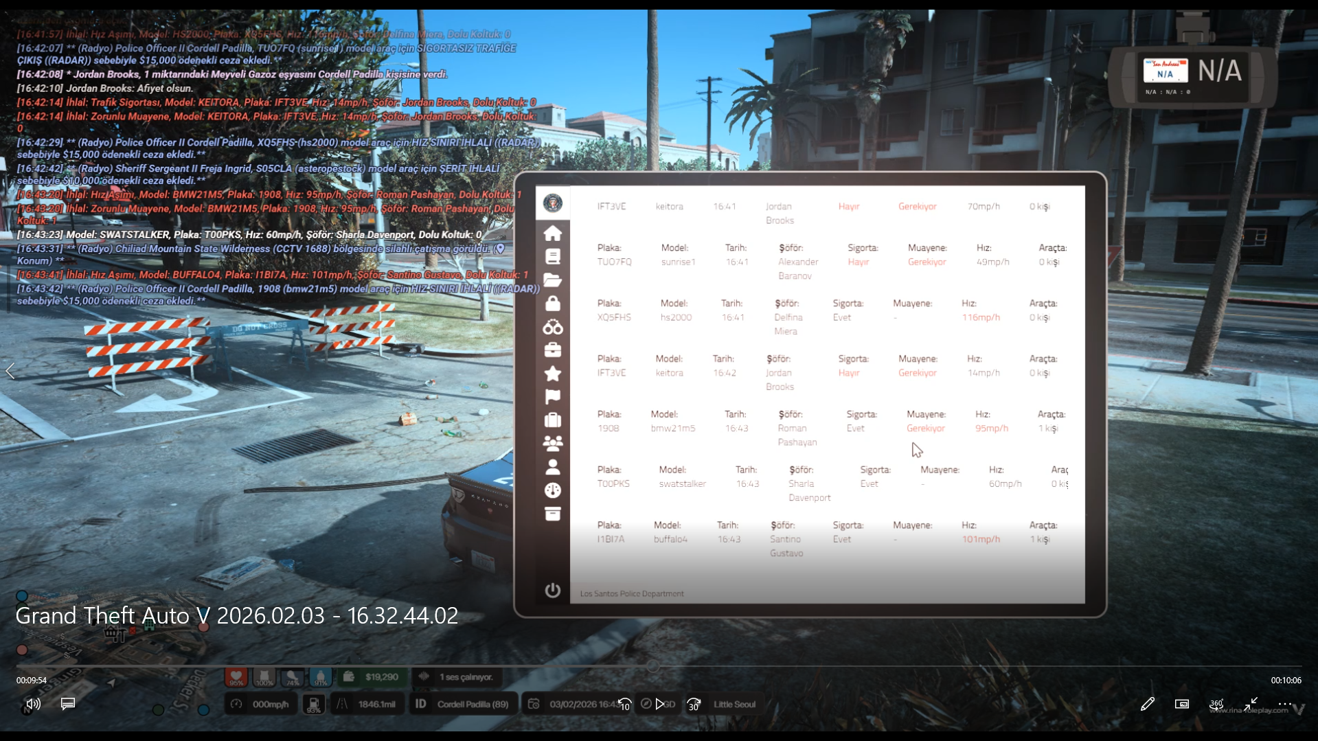The height and width of the screenshot is (741, 1318).
Task: Skip back 10 seconds in the video
Action: tap(624, 704)
